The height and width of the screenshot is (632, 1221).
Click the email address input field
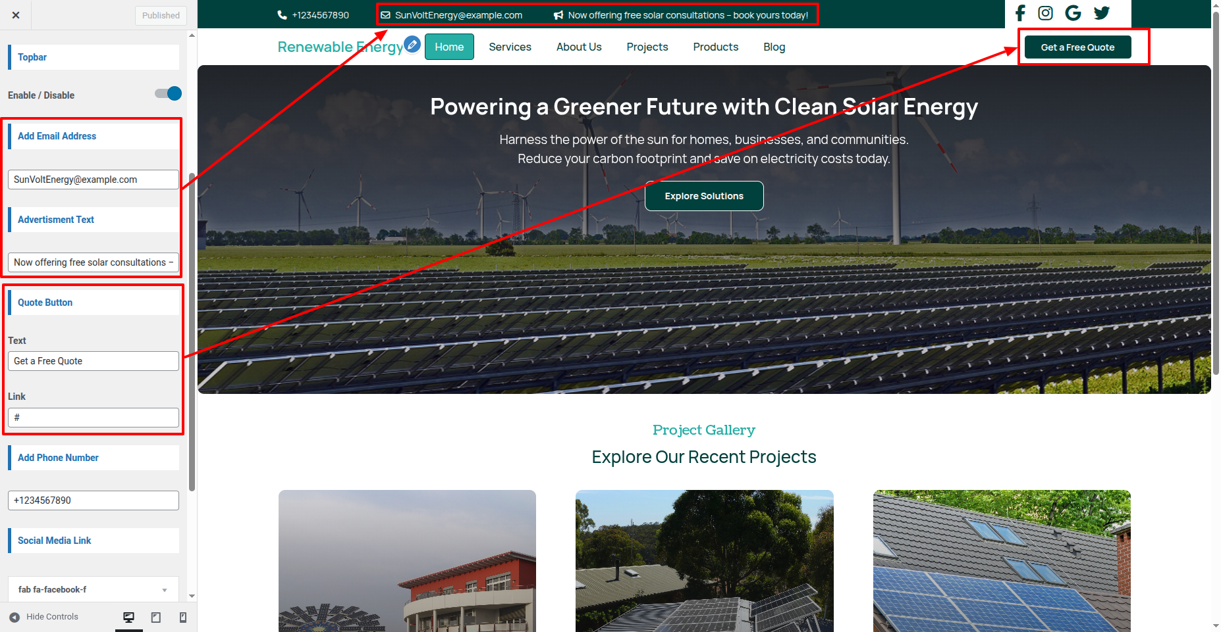[x=93, y=180]
